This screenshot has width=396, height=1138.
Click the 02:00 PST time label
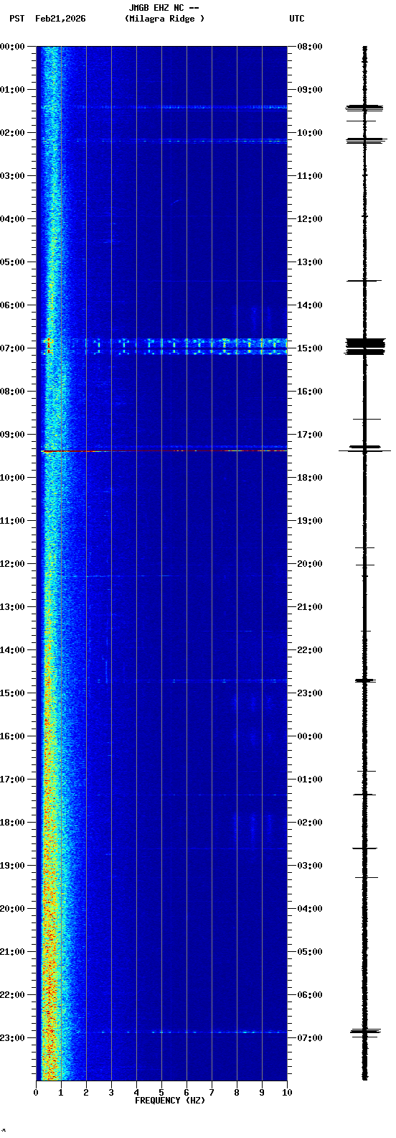pyautogui.click(x=13, y=133)
